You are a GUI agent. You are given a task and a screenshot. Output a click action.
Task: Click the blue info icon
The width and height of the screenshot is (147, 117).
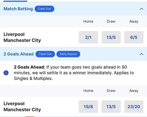(x=6, y=73)
